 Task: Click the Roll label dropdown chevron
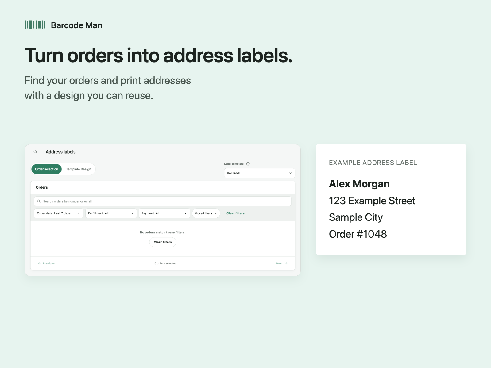(x=290, y=173)
